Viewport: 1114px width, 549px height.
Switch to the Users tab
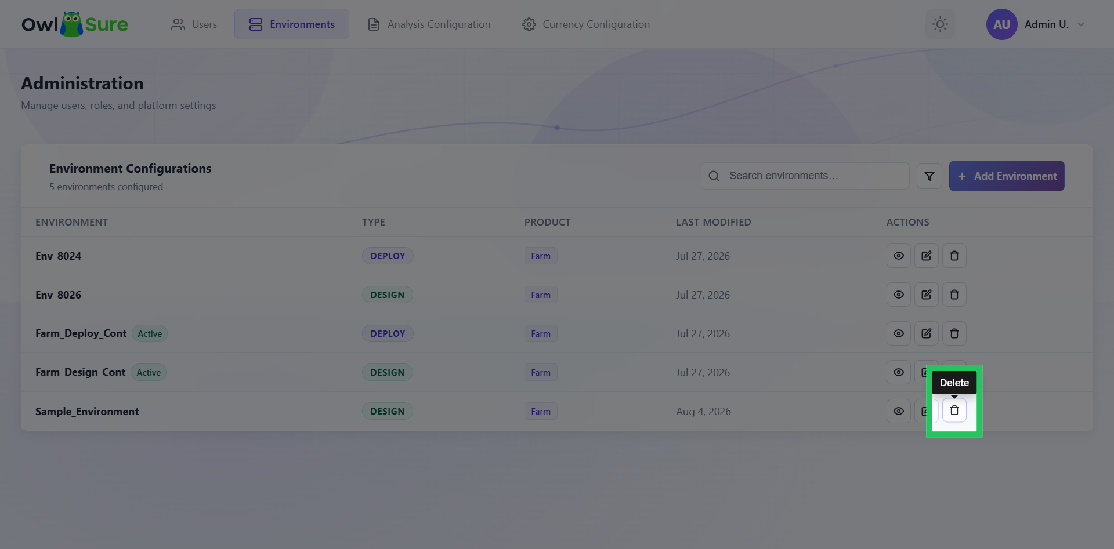(x=194, y=24)
